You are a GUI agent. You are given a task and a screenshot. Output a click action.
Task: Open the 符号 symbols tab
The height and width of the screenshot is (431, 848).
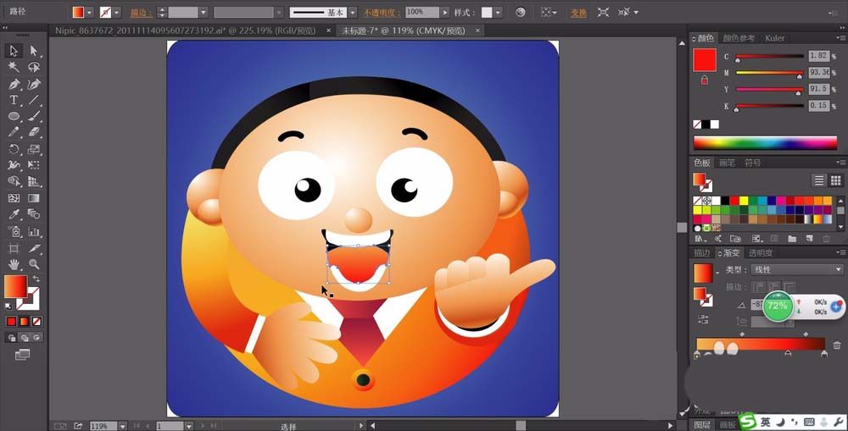(x=752, y=163)
